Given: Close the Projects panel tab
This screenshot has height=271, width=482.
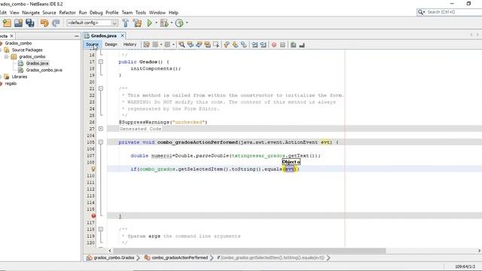Looking at the screenshot, I should pos(12,36).
